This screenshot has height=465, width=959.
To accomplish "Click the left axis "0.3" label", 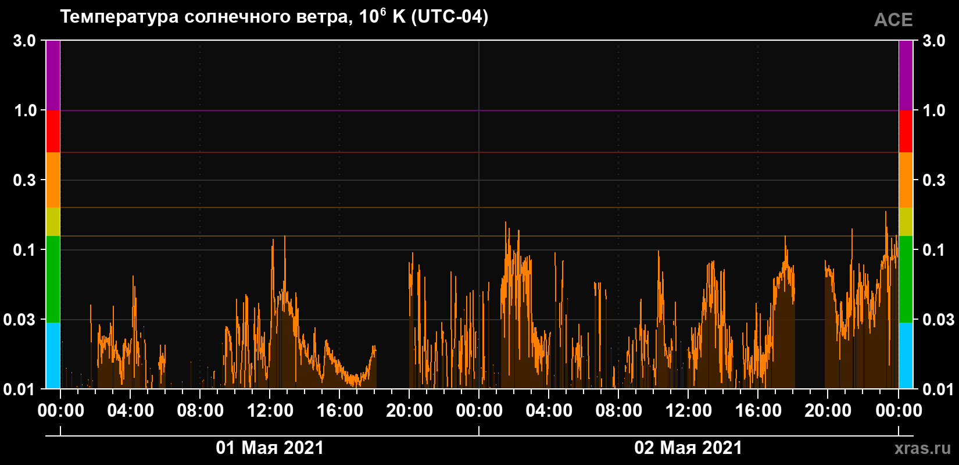I will coord(24,180).
